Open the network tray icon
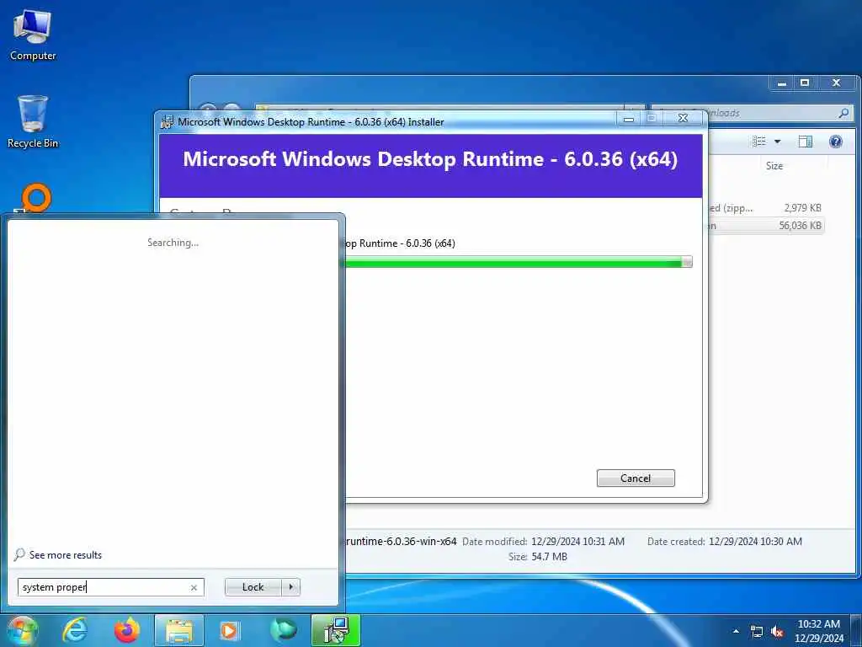 click(757, 631)
